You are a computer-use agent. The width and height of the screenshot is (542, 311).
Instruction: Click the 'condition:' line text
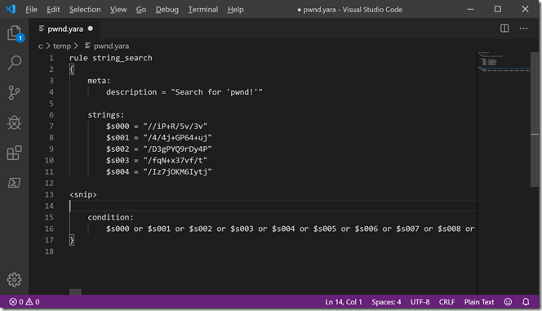[110, 217]
